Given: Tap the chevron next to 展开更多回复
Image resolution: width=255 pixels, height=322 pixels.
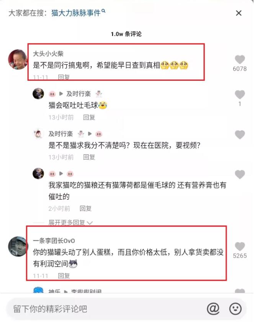Looking at the screenshot, I should [90, 223].
